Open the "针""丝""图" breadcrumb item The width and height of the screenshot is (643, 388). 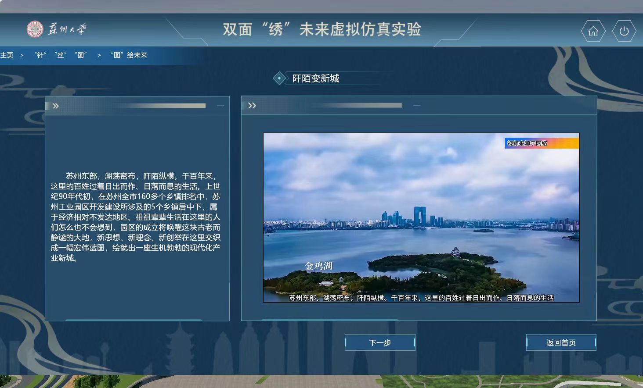point(61,55)
